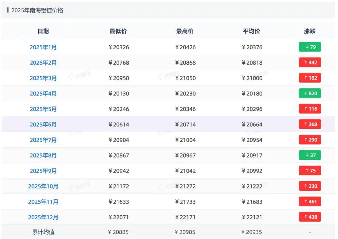Click the red ↑442 change badge
Viewport: 338px width, 239px height.
[310, 62]
